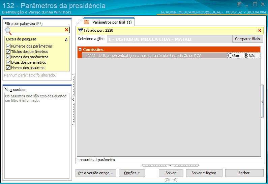268x184 pixels.
Task: Expand the right side panel arrow
Action: 262,101
